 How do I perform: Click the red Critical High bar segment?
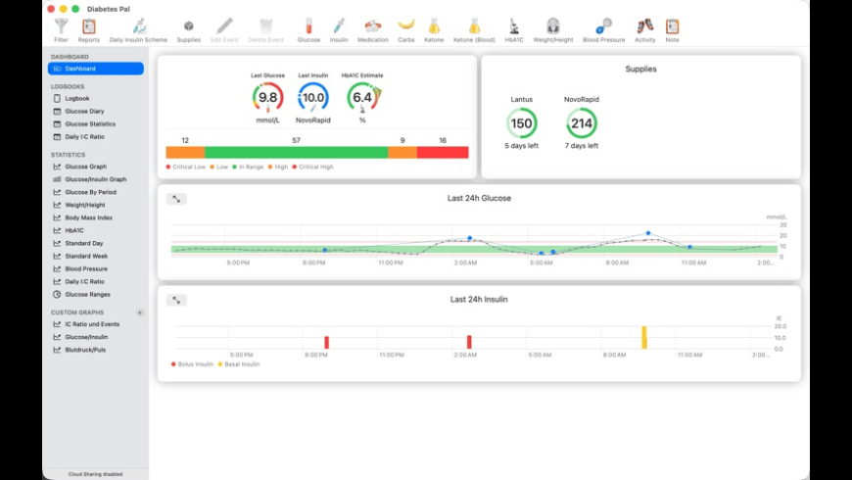[x=443, y=153]
